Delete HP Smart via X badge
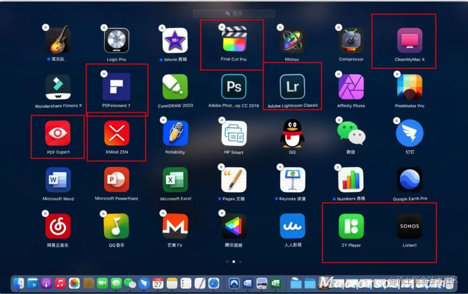 (x=222, y=120)
